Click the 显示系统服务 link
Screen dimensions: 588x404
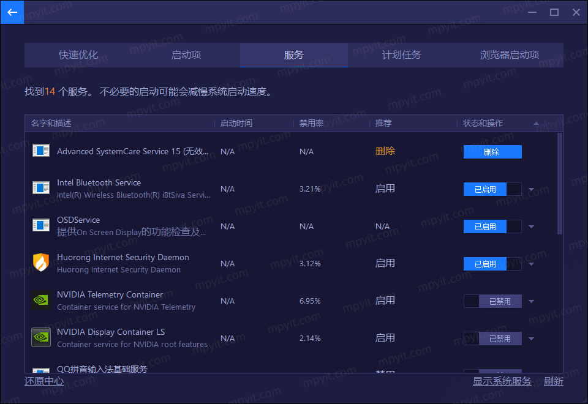click(502, 381)
